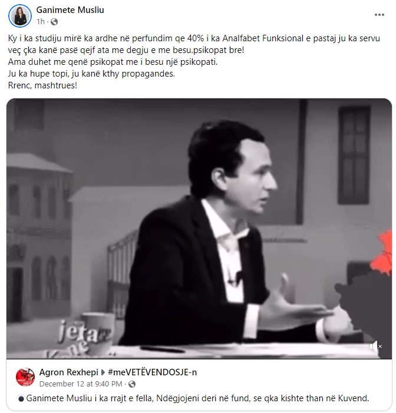The height and width of the screenshot is (413, 396).
Task: Play the shared black-and-white video
Action: (199, 229)
